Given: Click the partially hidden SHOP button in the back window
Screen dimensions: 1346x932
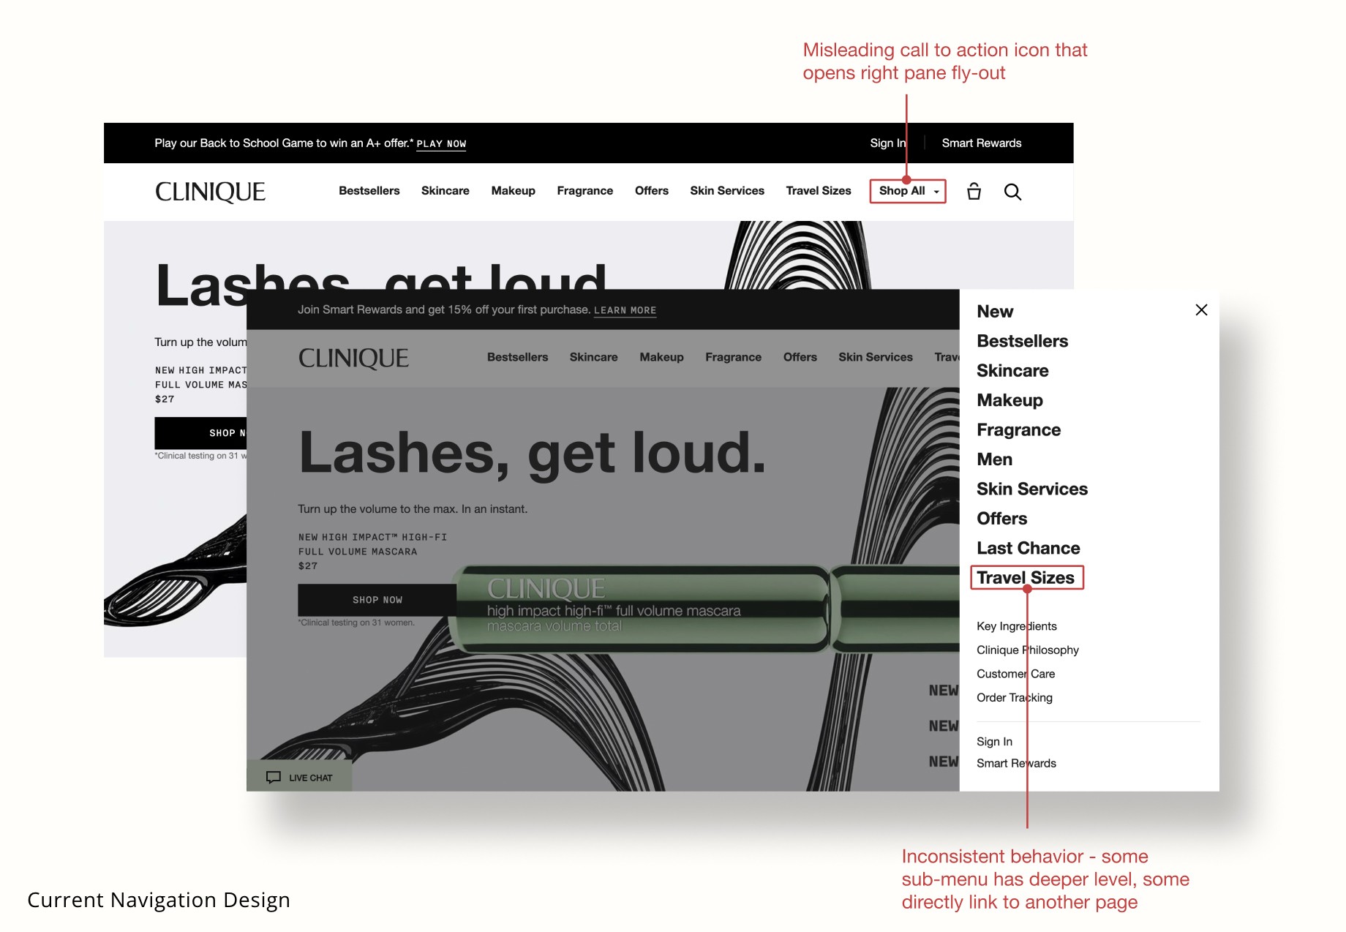Looking at the screenshot, I should [200, 433].
